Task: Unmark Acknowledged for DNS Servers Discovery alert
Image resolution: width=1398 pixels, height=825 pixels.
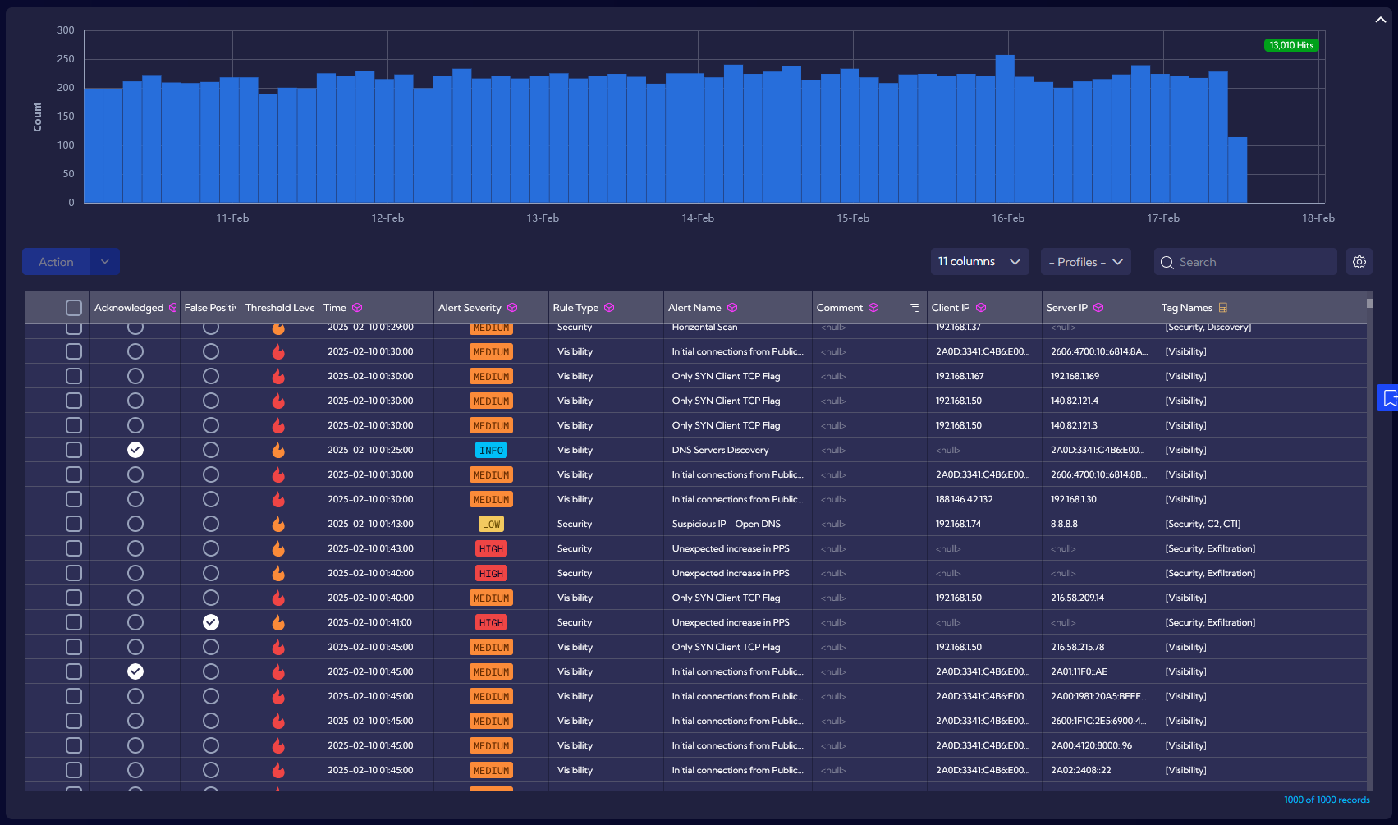Action: 135,450
